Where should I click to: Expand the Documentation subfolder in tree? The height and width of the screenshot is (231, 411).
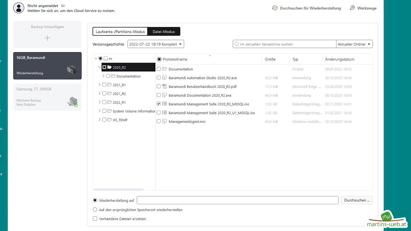[x=103, y=76]
